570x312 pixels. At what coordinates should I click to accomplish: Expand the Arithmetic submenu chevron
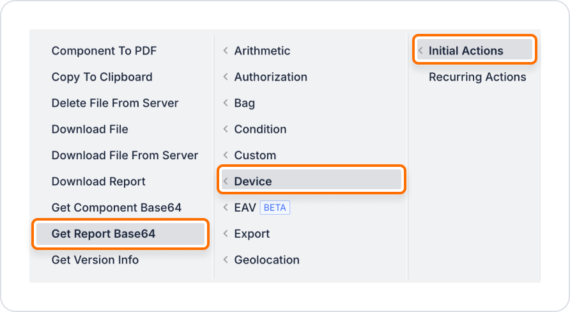coord(226,51)
